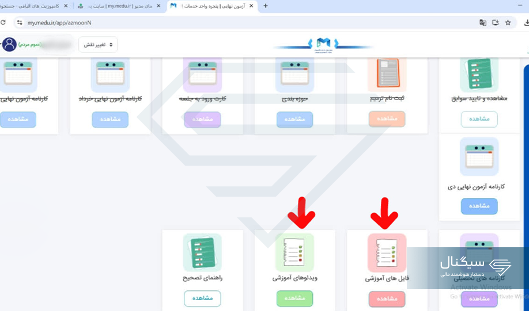The width and height of the screenshot is (529, 311).
Task: Close the مای مدیو my.medu.ir tab
Action: (x=158, y=6)
